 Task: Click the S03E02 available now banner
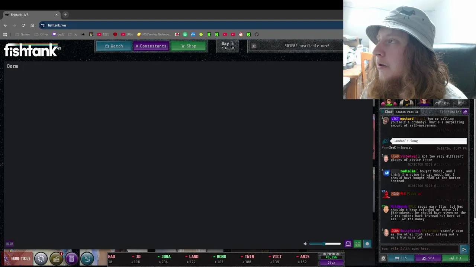(307, 46)
